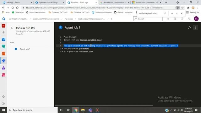Open WebAppWithDatabaseDemo breadcrumb
Screen dimensions: 201x113
click(x=46, y=19)
